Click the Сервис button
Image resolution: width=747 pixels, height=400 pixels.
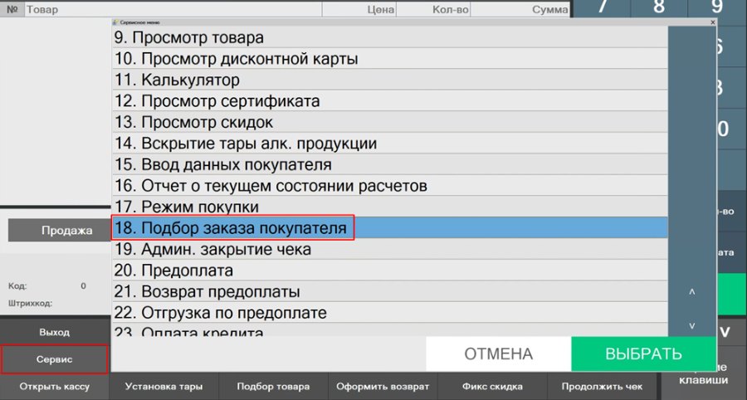point(54,359)
